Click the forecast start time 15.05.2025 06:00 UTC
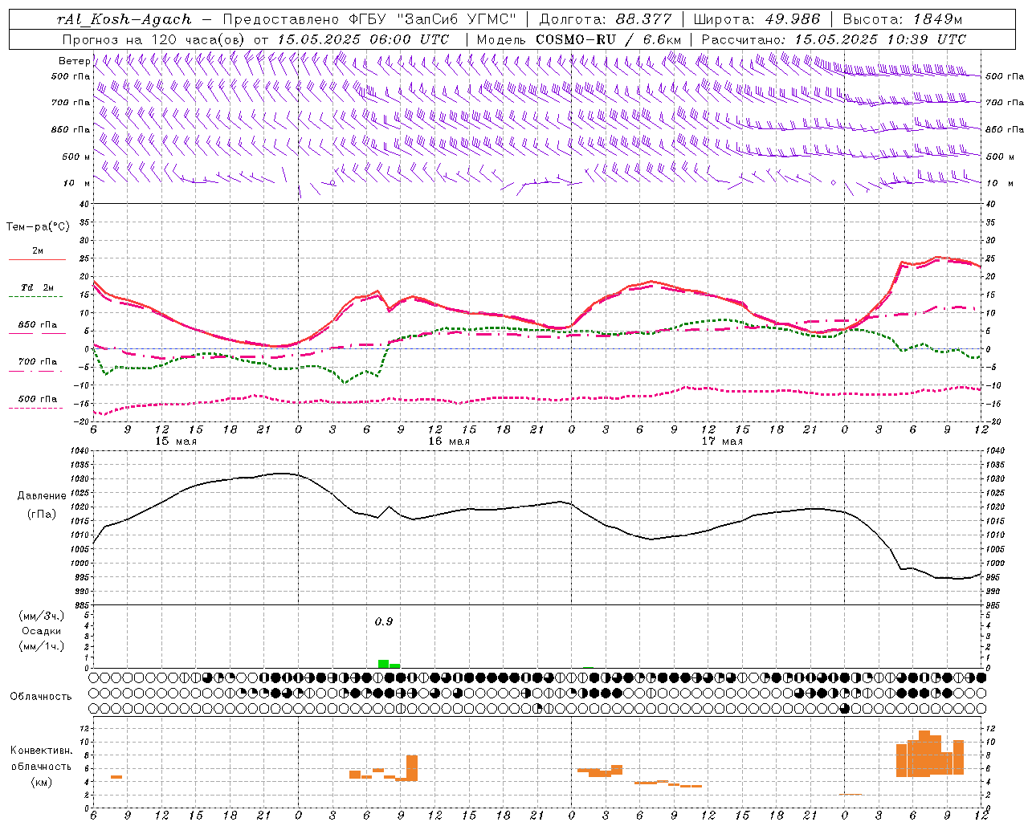Image resolution: width=1028 pixels, height=822 pixels. pyautogui.click(x=363, y=39)
